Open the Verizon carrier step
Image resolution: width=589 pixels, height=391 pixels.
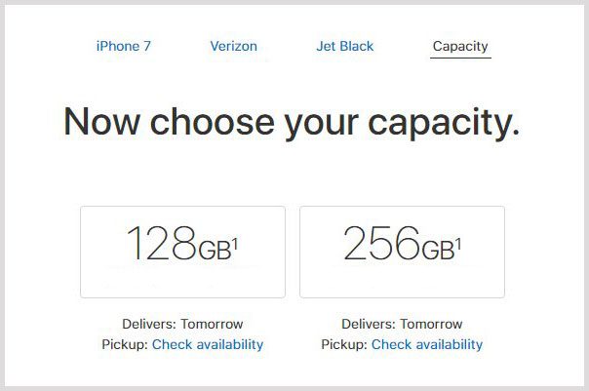tap(233, 46)
